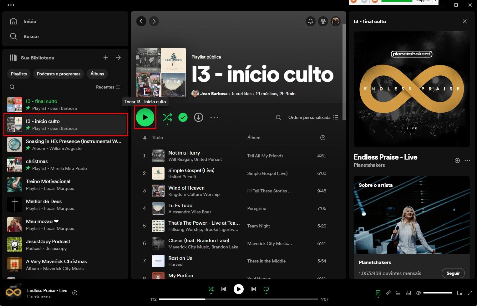
Task: Open friends activity icon
Action: point(323,21)
